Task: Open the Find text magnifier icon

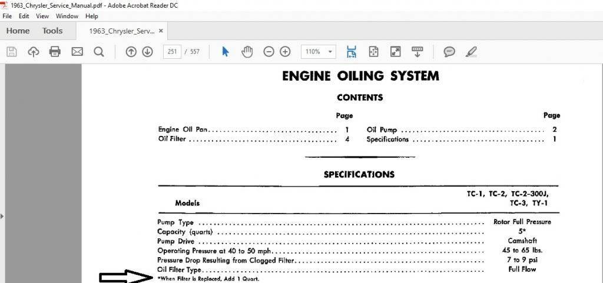Action: pos(99,52)
